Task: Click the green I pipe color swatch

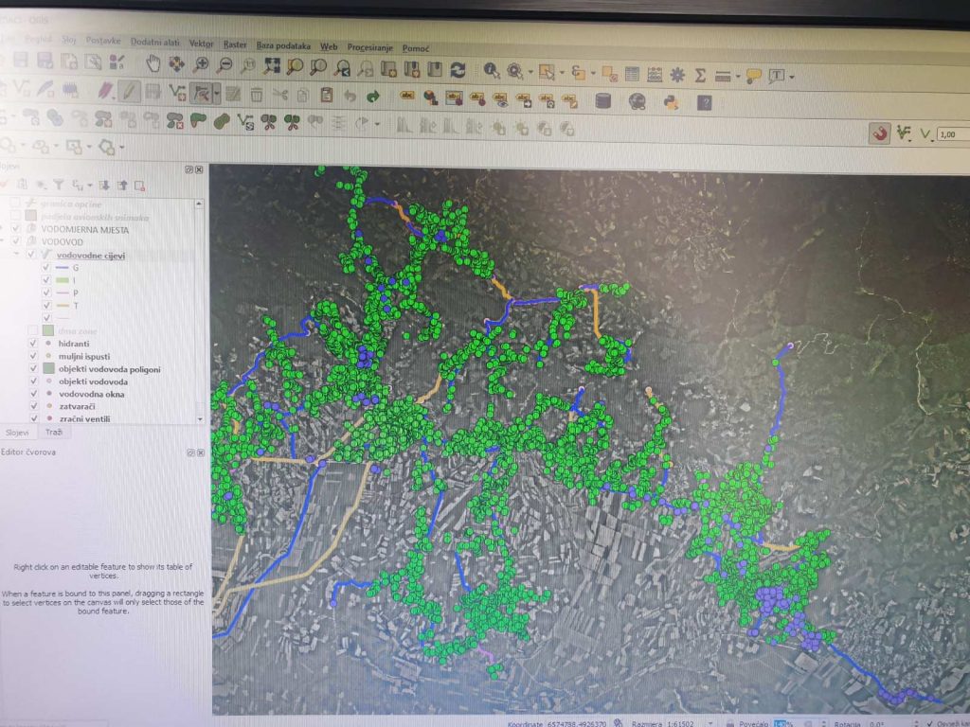Action: click(63, 280)
